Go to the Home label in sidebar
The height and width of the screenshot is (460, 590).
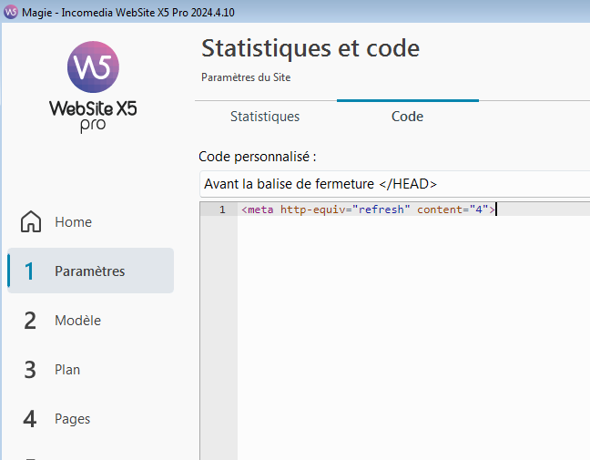coord(73,222)
